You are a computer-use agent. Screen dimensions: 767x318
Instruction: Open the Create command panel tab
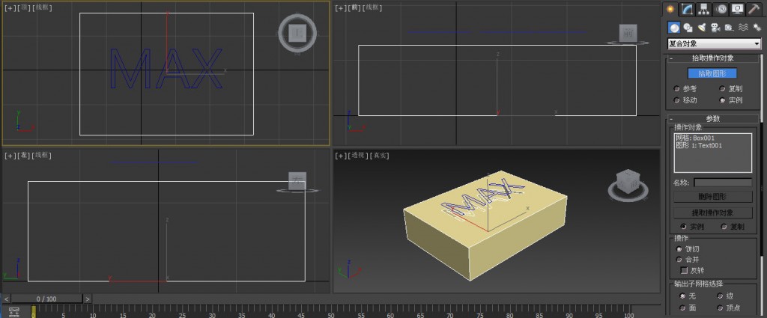pos(670,8)
